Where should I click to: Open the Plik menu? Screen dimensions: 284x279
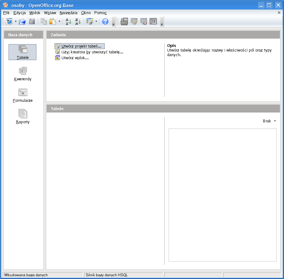(x=6, y=13)
